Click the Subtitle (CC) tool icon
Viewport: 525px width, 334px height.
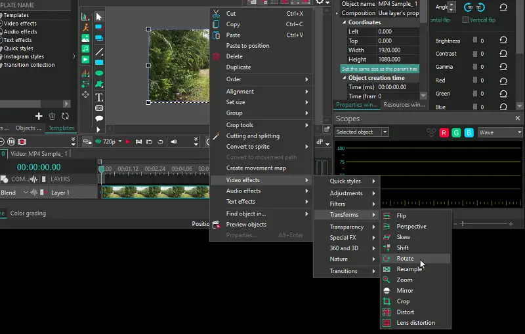point(99,108)
